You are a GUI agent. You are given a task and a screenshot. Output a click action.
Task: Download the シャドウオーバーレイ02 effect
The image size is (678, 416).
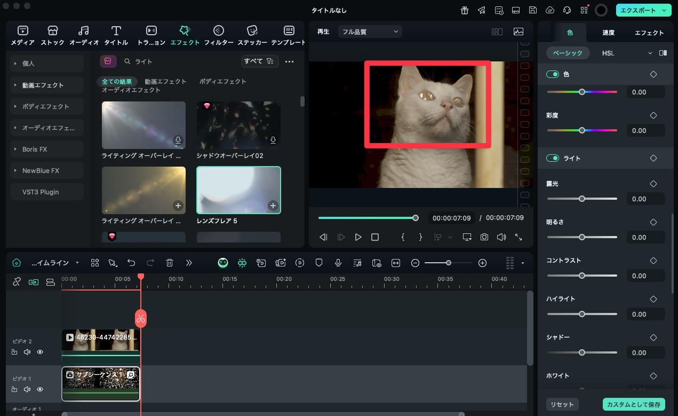point(273,140)
